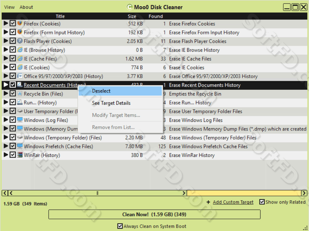The width and height of the screenshot is (309, 231).
Task: Sort the list by the Found column
Action: [x=156, y=16]
